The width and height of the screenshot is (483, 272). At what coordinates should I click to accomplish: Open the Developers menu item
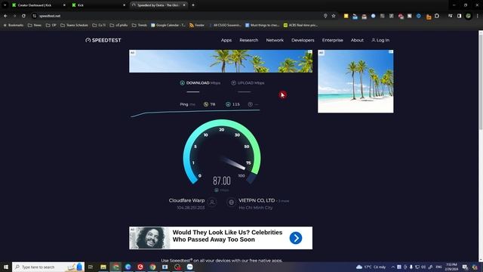[x=303, y=40]
